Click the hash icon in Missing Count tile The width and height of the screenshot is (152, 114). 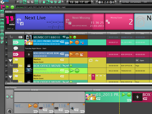(x=107, y=22)
